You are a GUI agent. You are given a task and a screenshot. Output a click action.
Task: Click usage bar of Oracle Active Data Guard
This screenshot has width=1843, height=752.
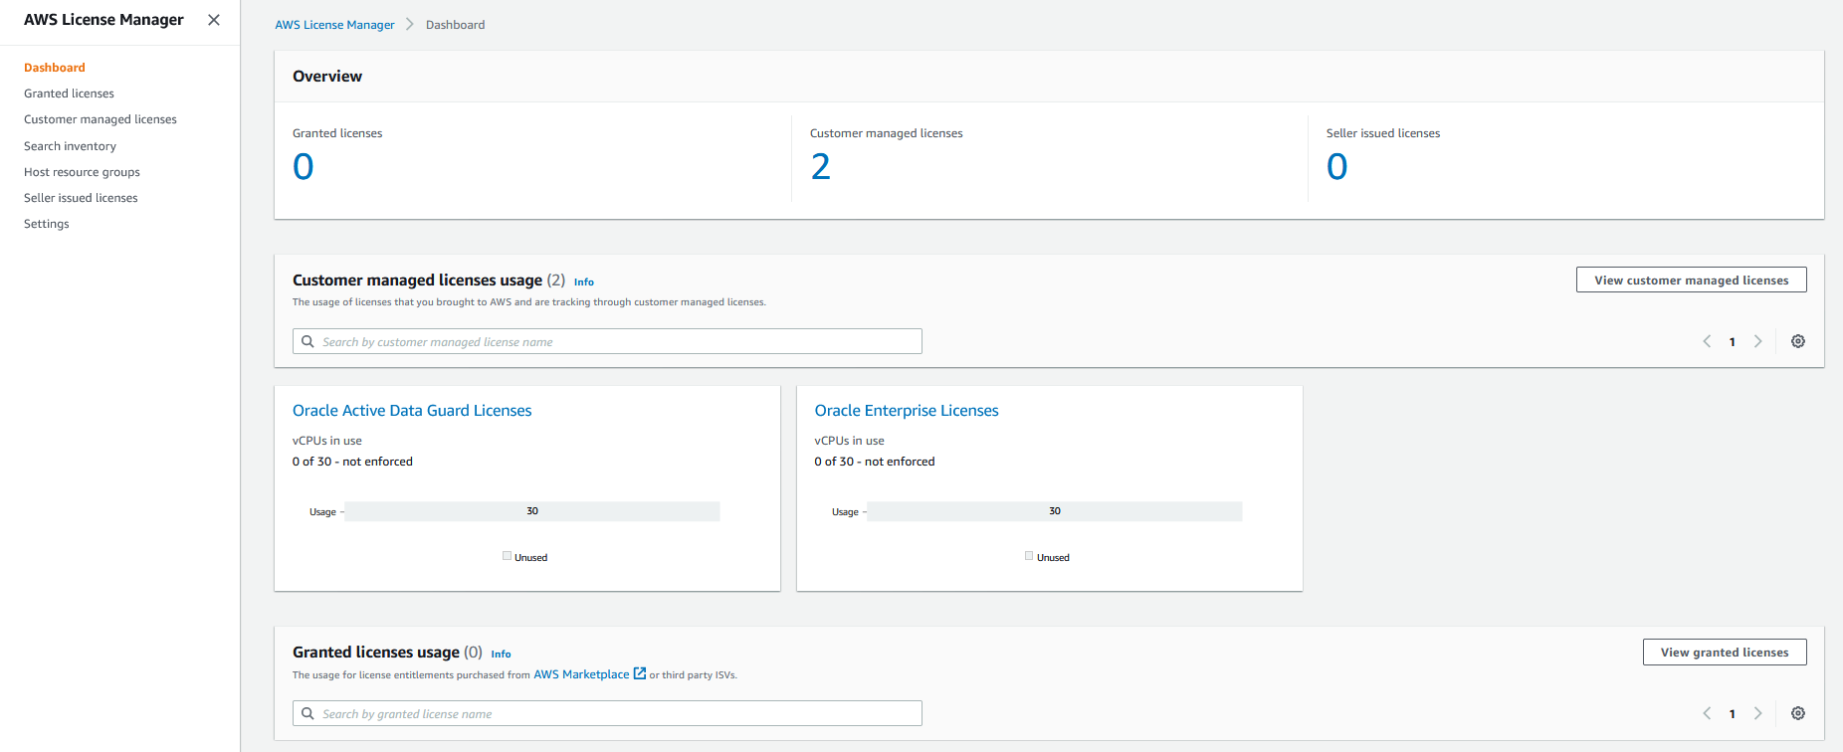coord(532,511)
